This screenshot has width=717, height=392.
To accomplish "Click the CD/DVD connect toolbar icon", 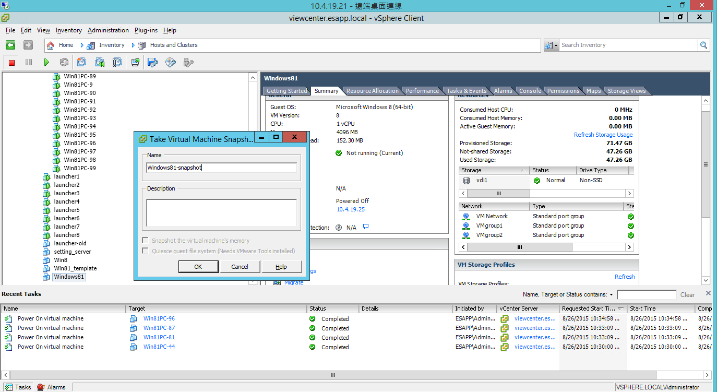I will (x=171, y=63).
